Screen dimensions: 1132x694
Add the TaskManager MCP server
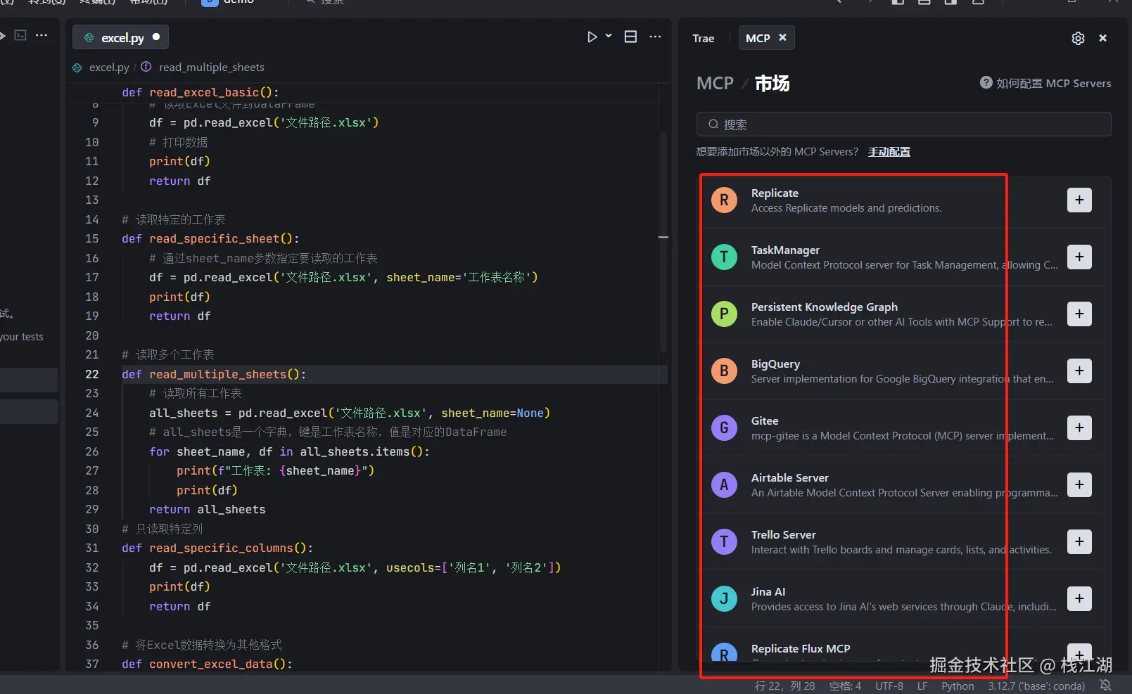click(x=1079, y=257)
